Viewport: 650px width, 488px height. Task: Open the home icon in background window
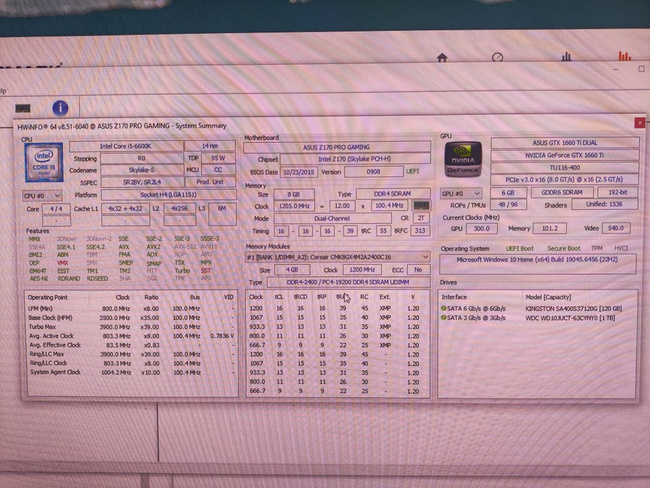click(442, 58)
